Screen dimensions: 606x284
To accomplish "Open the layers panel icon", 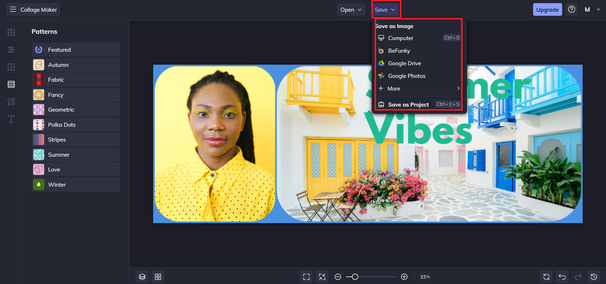I will (143, 276).
